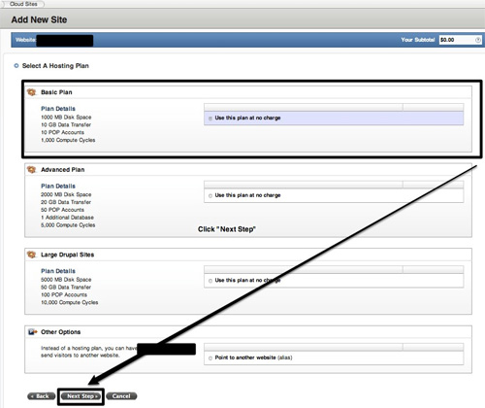485x408 pixels.
Task: Open Plan Details under Advanced Plan
Action: [58, 186]
